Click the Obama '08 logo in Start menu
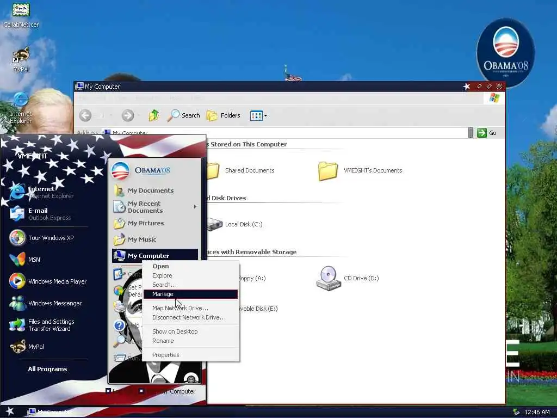Screen dimensions: 557x418 point(141,170)
